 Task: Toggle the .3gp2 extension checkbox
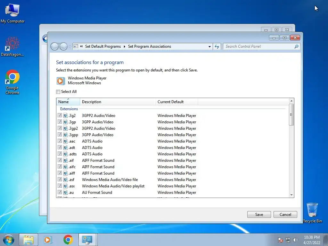[60, 128]
